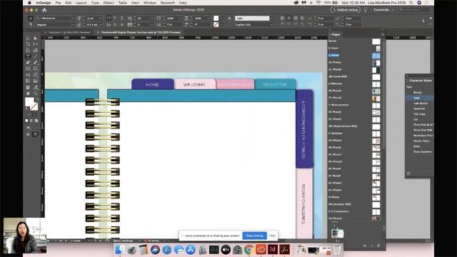Open Creative Cloud from the Dock
457x257 pixels.
pos(261,249)
